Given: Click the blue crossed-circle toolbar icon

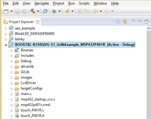Looking at the screenshot, I should point(45,11).
